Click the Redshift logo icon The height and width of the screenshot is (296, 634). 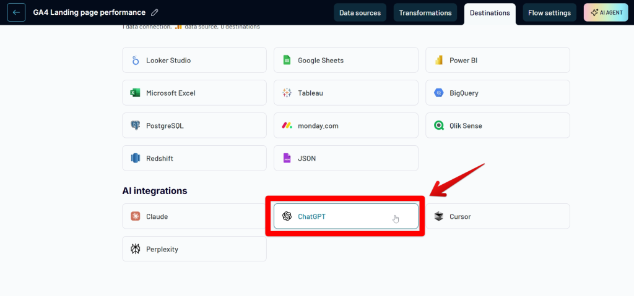(x=135, y=158)
